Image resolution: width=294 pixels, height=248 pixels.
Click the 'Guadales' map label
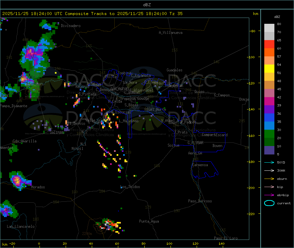click(174, 70)
